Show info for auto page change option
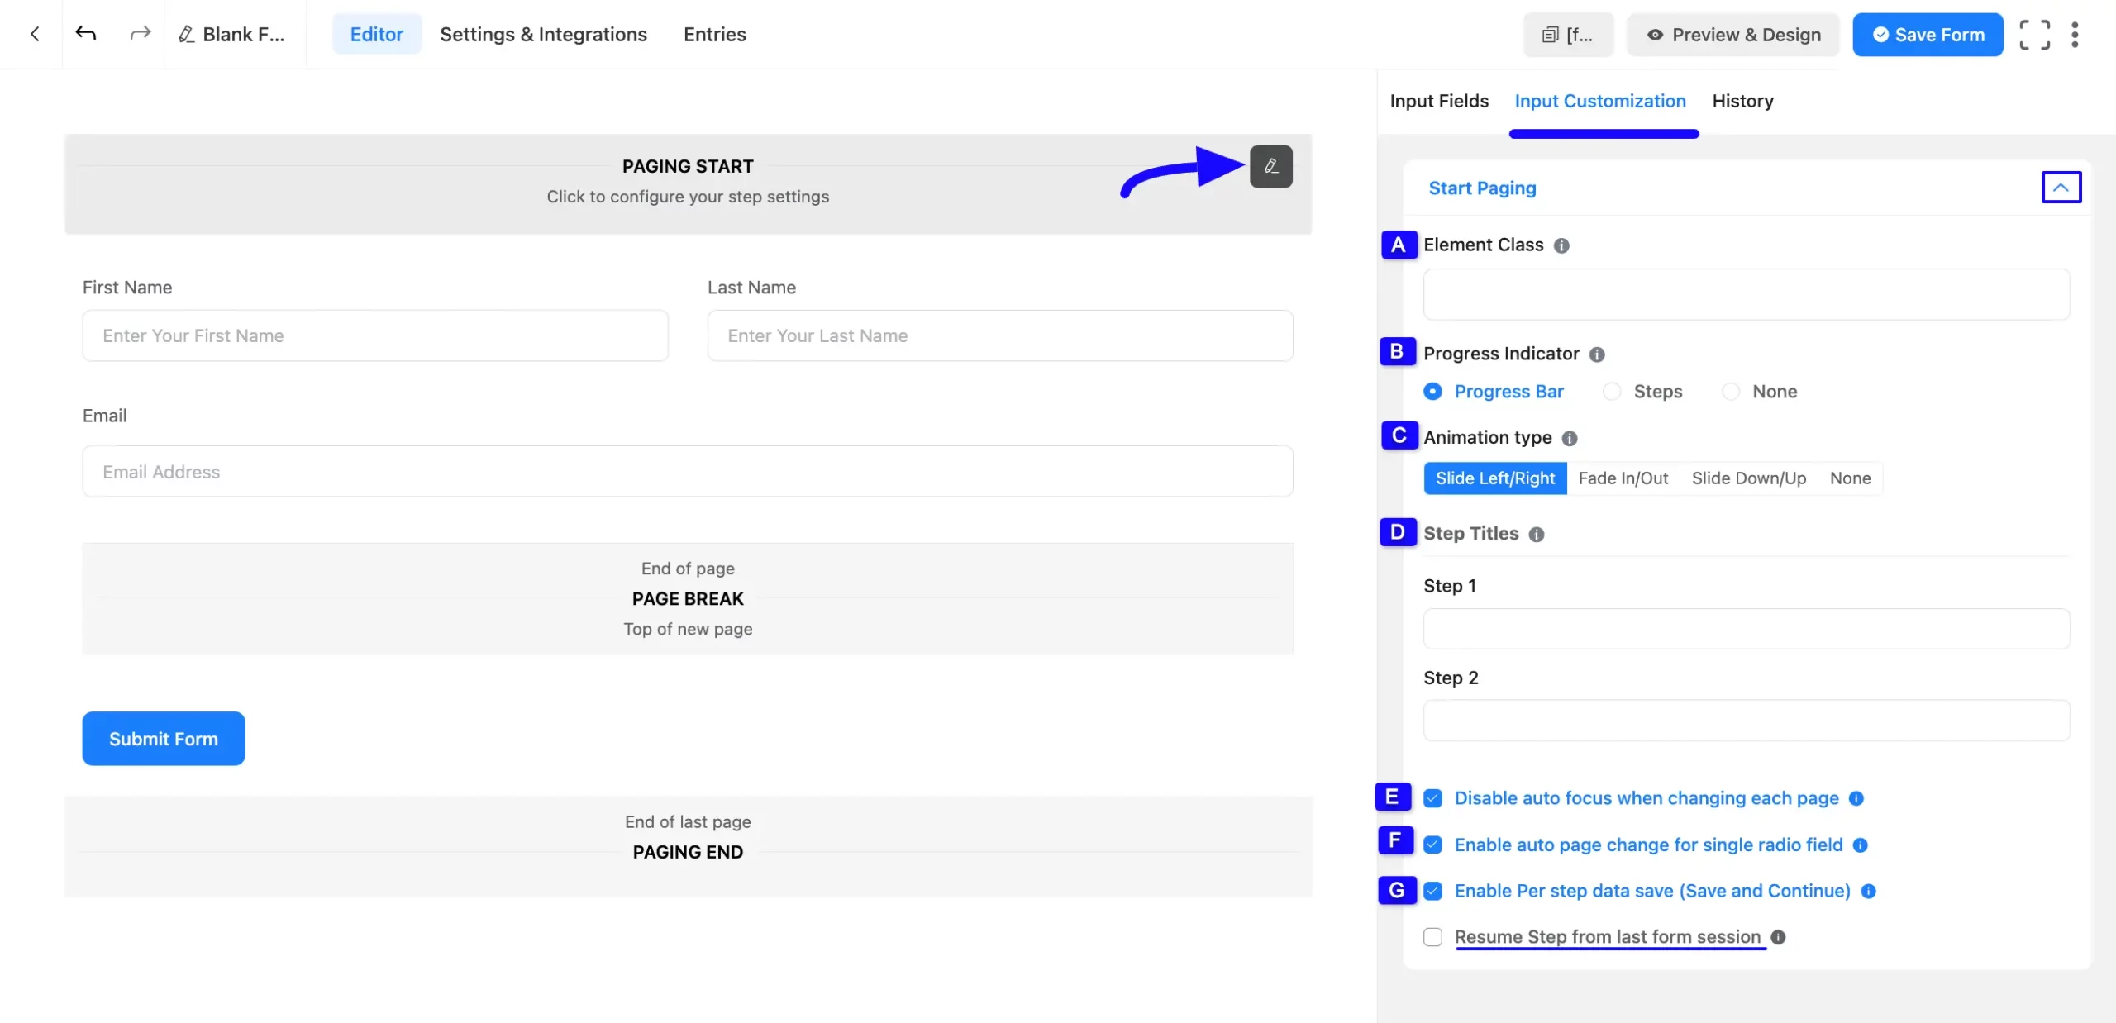 (1861, 845)
